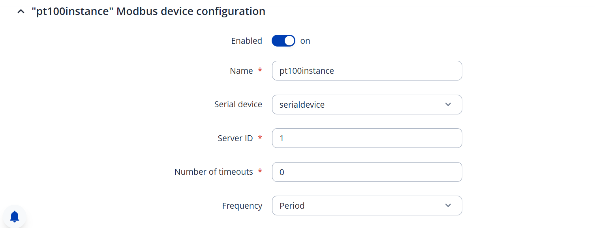This screenshot has height=228, width=595.
Task: Click the notification bell icon
Action: click(x=15, y=216)
